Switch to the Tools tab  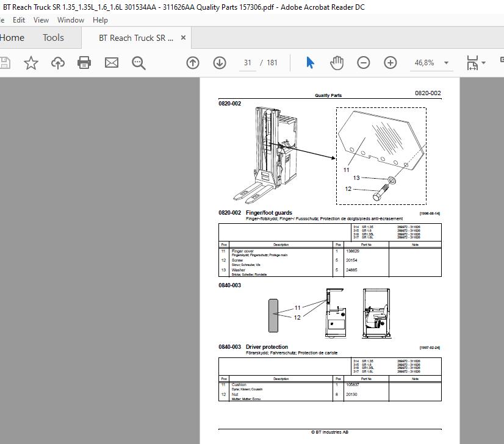[x=53, y=38]
